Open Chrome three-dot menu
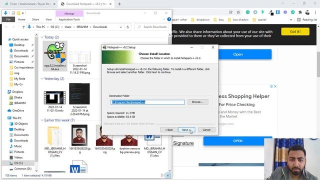 315,12
